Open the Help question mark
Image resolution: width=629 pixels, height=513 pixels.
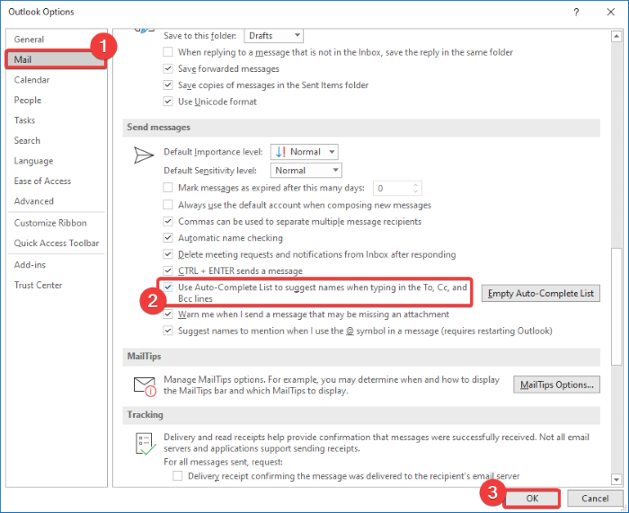[x=576, y=12]
